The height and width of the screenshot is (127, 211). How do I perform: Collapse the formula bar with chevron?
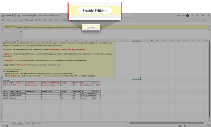pyautogui.click(x=209, y=31)
